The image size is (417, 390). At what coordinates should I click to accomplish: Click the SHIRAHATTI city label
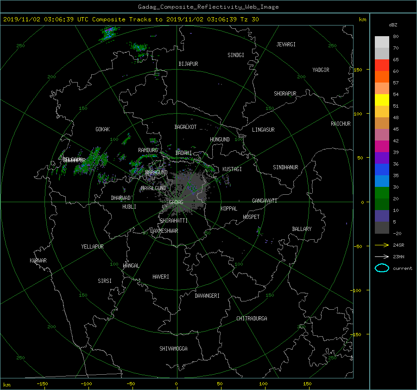coord(174,221)
